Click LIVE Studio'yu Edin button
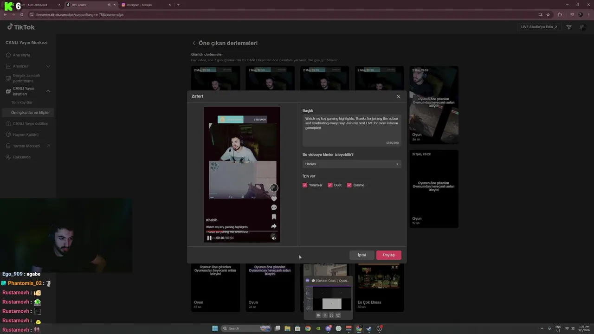This screenshot has height=334, width=594. [539, 27]
